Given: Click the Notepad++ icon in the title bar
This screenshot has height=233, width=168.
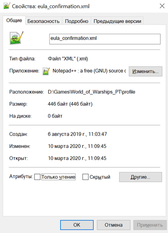Looking at the screenshot, I should (x=7, y=6).
